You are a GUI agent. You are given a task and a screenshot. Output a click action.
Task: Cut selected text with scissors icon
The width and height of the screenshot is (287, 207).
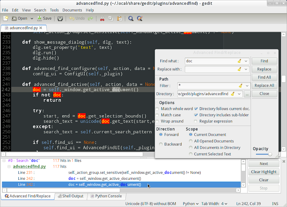point(102,18)
